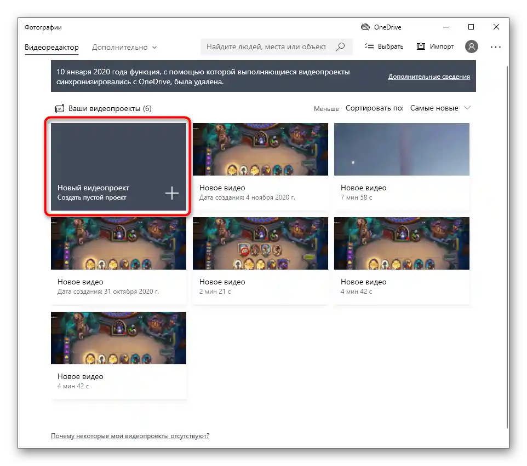
Task: Open the 2 мин 21 с video
Action: [260, 261]
